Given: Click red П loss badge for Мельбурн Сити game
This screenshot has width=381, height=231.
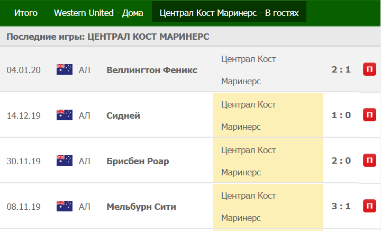Looking at the screenshot, I should click(369, 206).
